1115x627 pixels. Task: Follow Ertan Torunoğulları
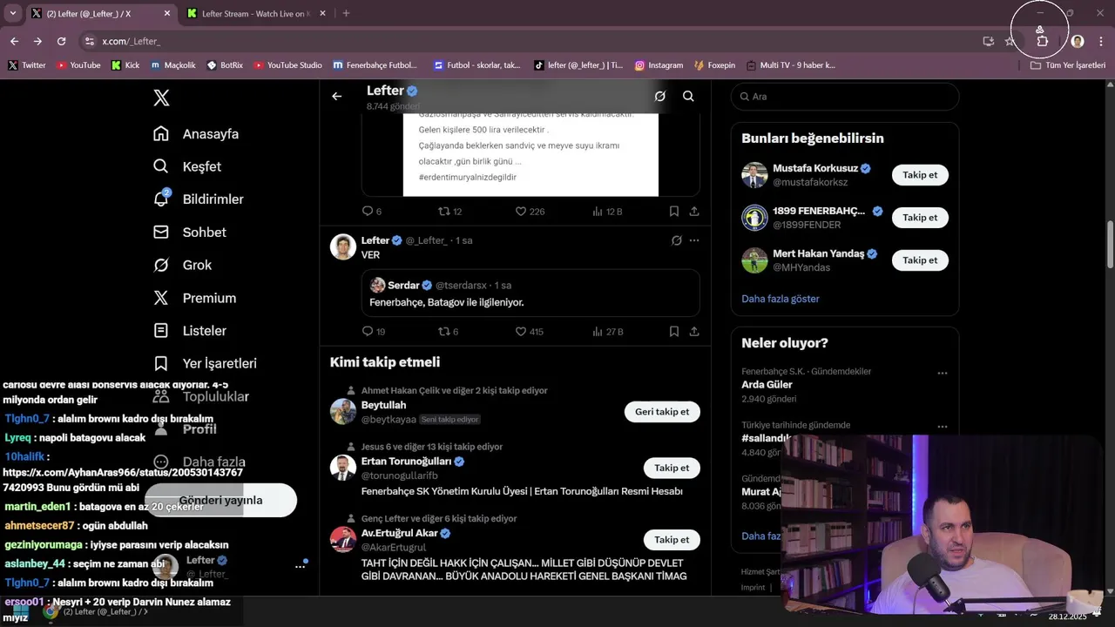672,468
